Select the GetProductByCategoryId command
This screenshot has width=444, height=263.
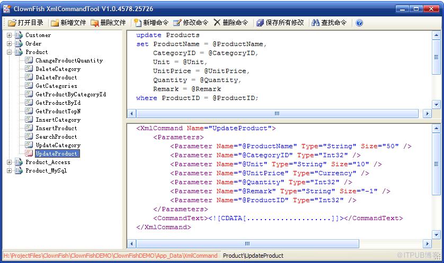coord(71,94)
